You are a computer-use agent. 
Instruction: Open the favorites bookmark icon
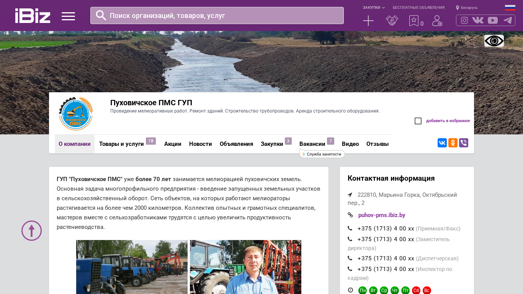pyautogui.click(x=414, y=21)
